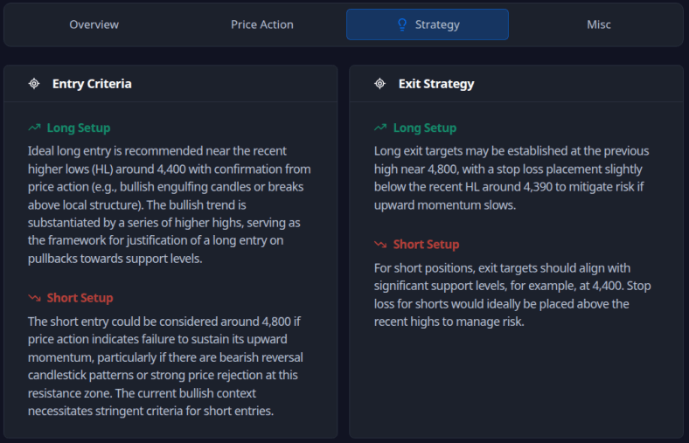
Task: Select the Entry Criteria card heading
Action: [92, 84]
